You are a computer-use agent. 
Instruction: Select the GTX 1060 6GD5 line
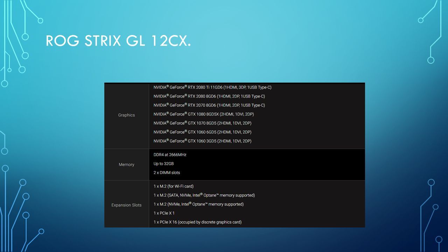coord(202,132)
